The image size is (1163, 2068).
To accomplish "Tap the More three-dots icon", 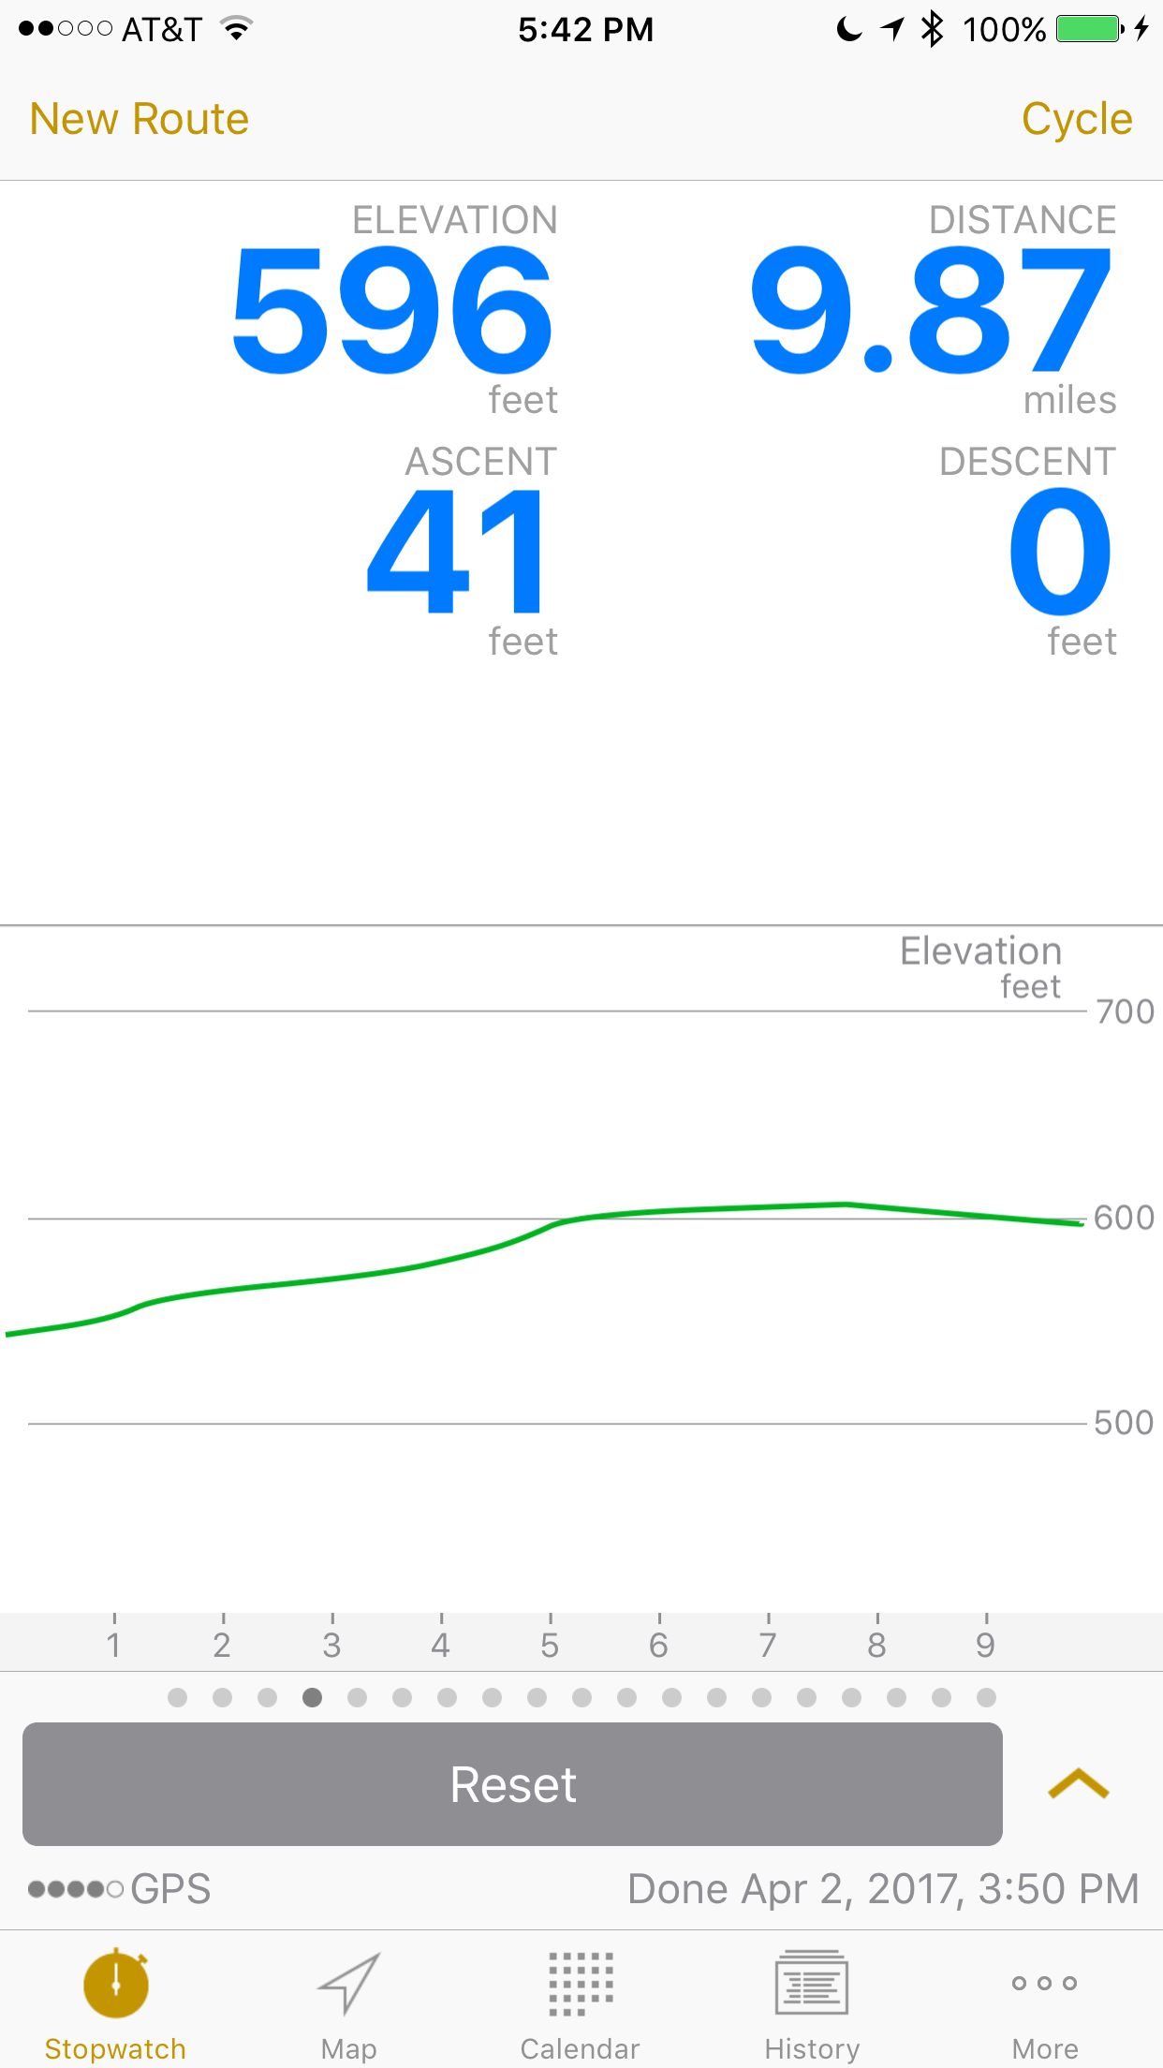I will coord(1044,1983).
